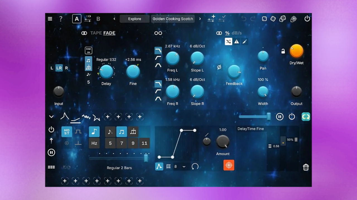Screen dimensions: 357x200
Task: Switch delay rate to Hz mode
Action: click(x=94, y=143)
